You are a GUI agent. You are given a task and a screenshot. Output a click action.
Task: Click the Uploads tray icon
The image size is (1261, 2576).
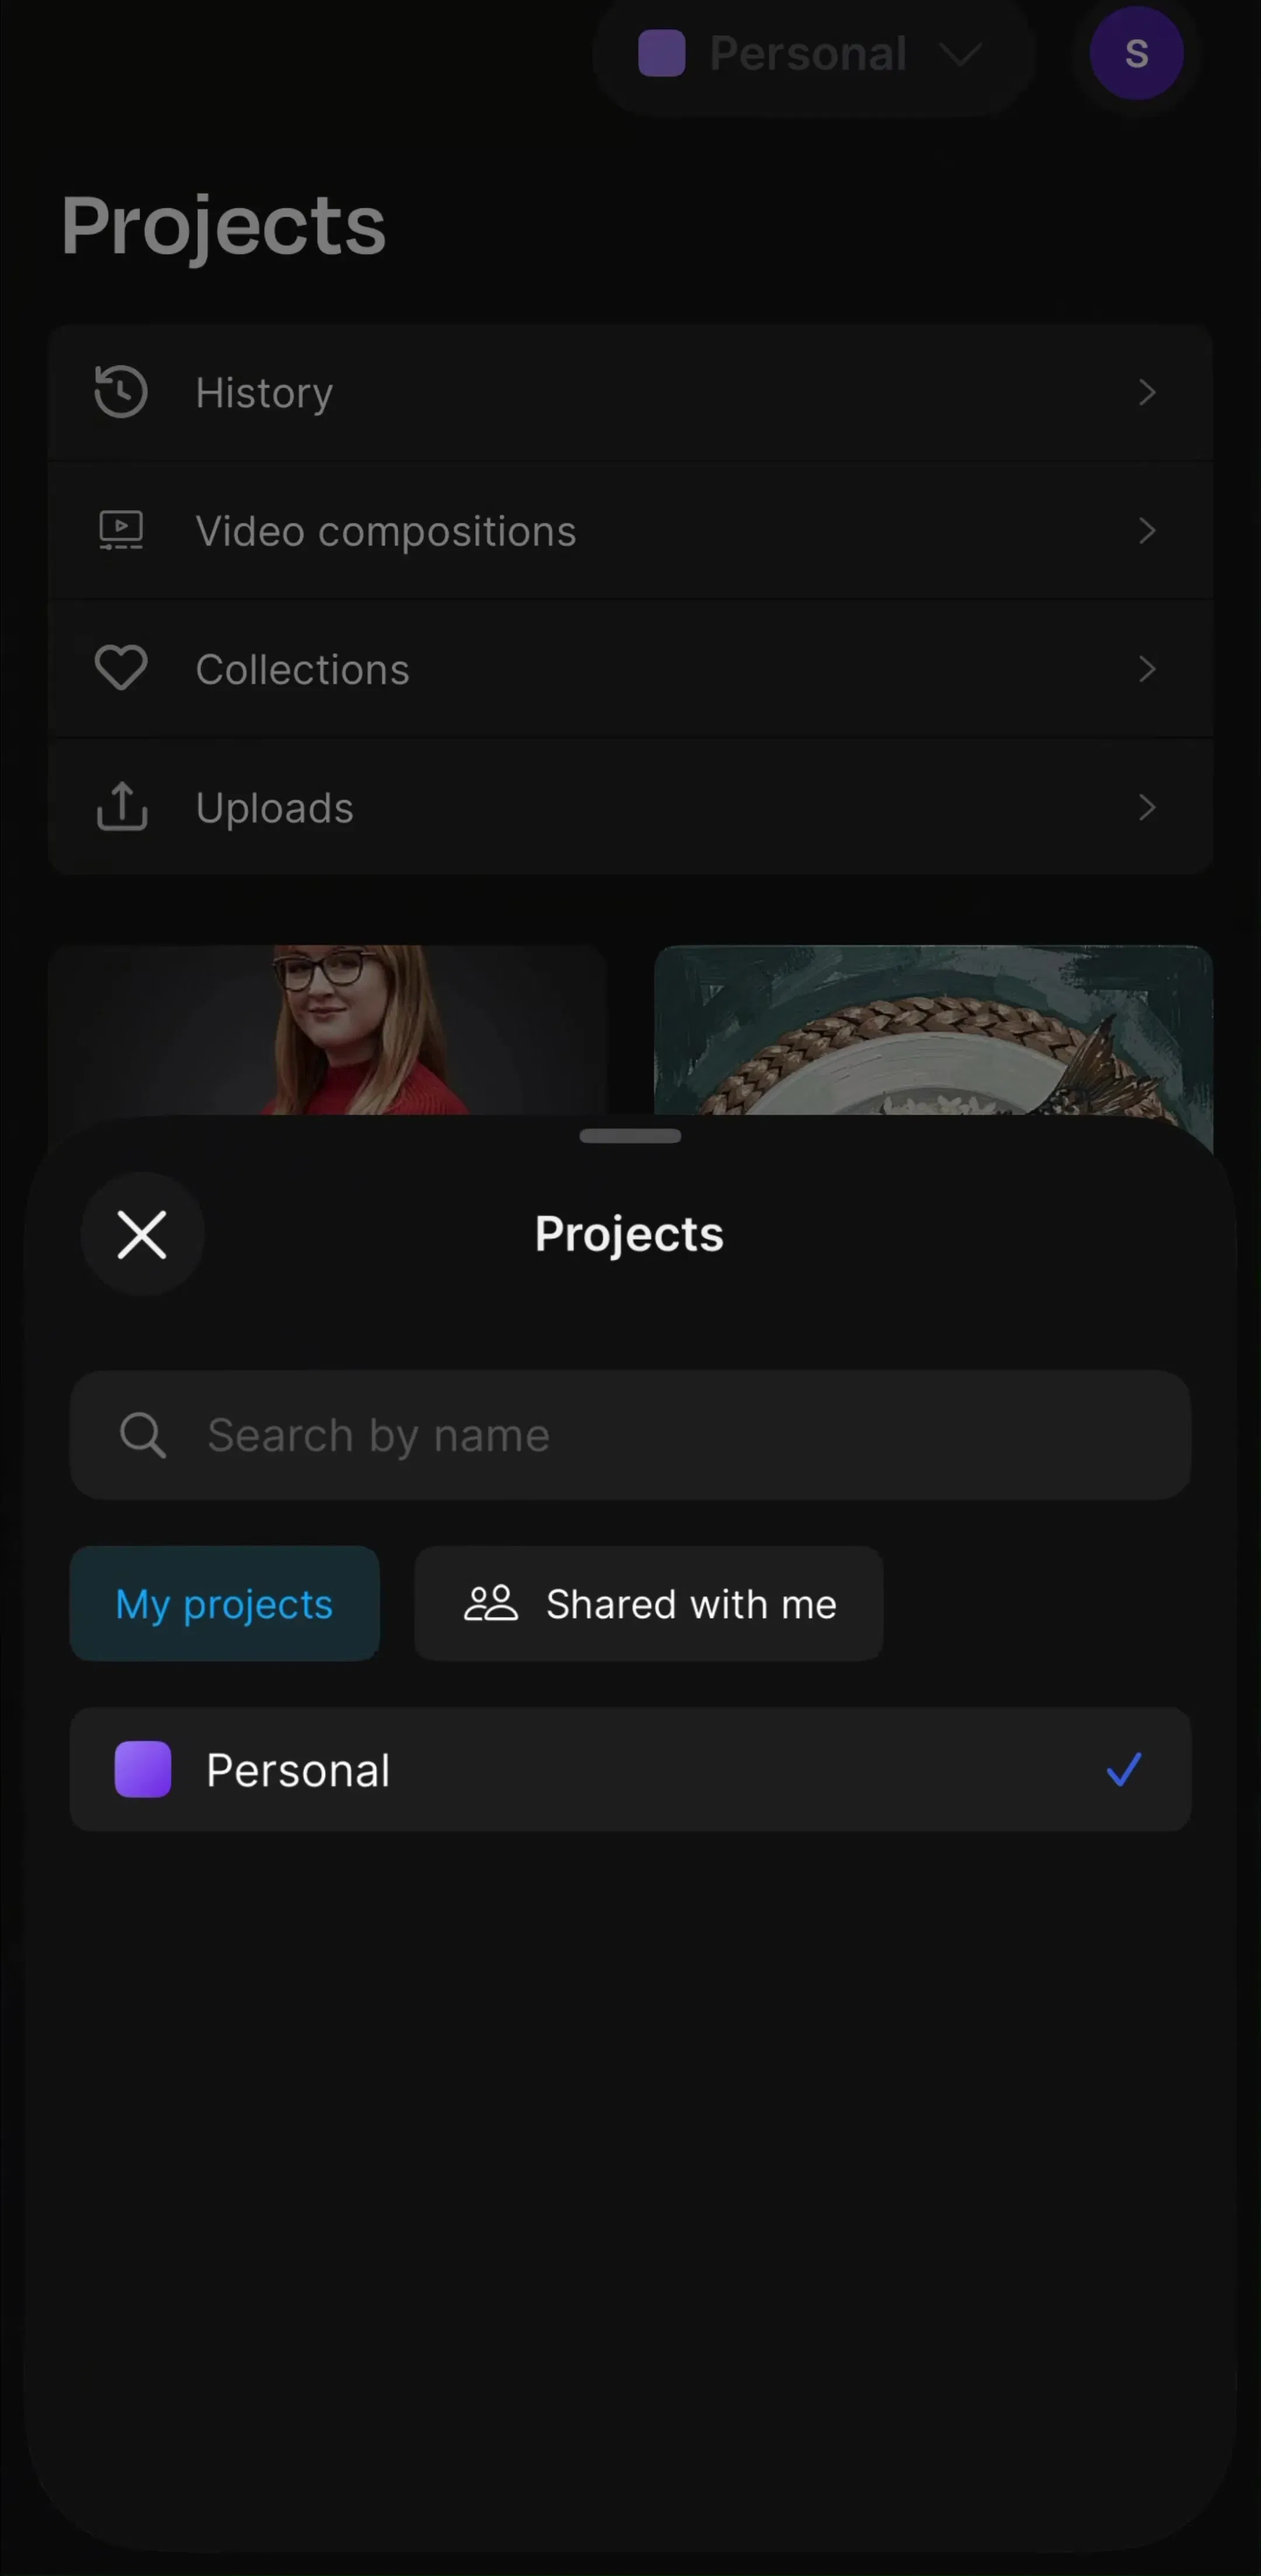[121, 807]
